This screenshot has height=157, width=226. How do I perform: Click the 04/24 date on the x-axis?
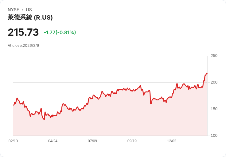[x=53, y=141]
